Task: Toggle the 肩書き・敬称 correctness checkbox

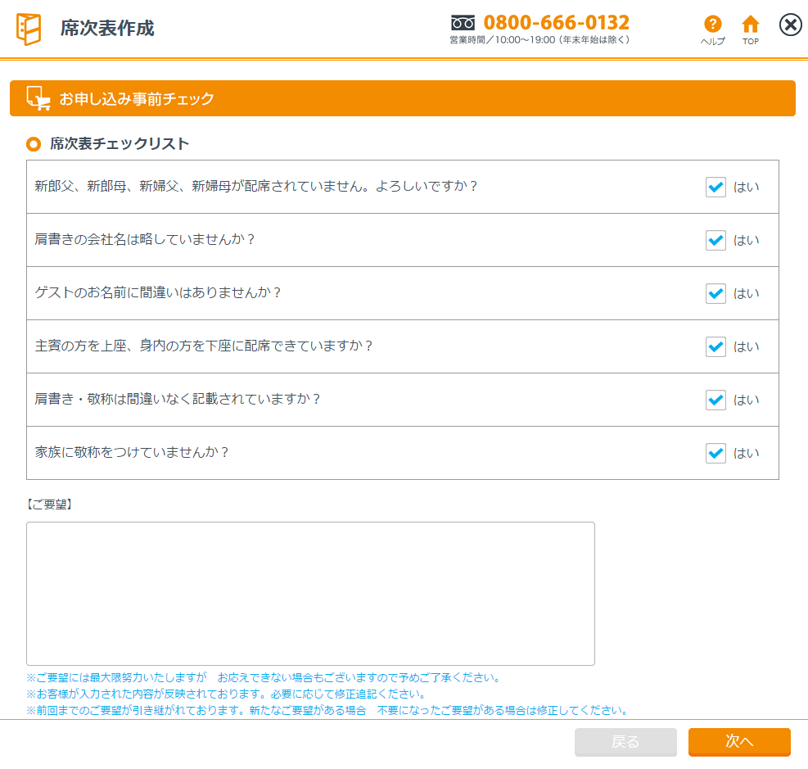Action: pos(715,400)
